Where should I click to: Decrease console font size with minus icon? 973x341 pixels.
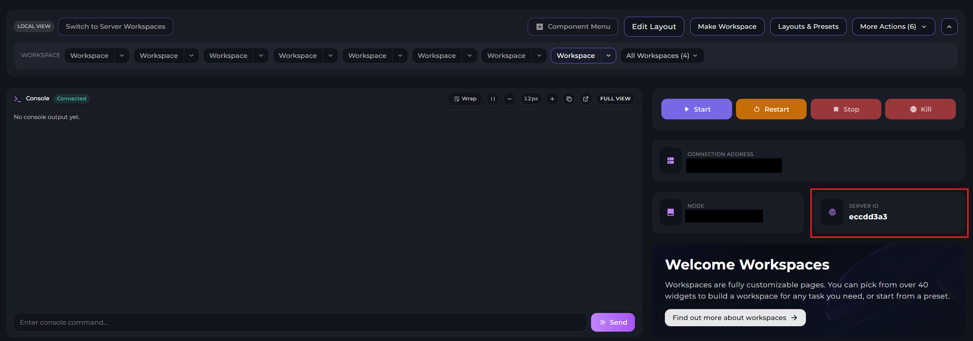pos(509,99)
